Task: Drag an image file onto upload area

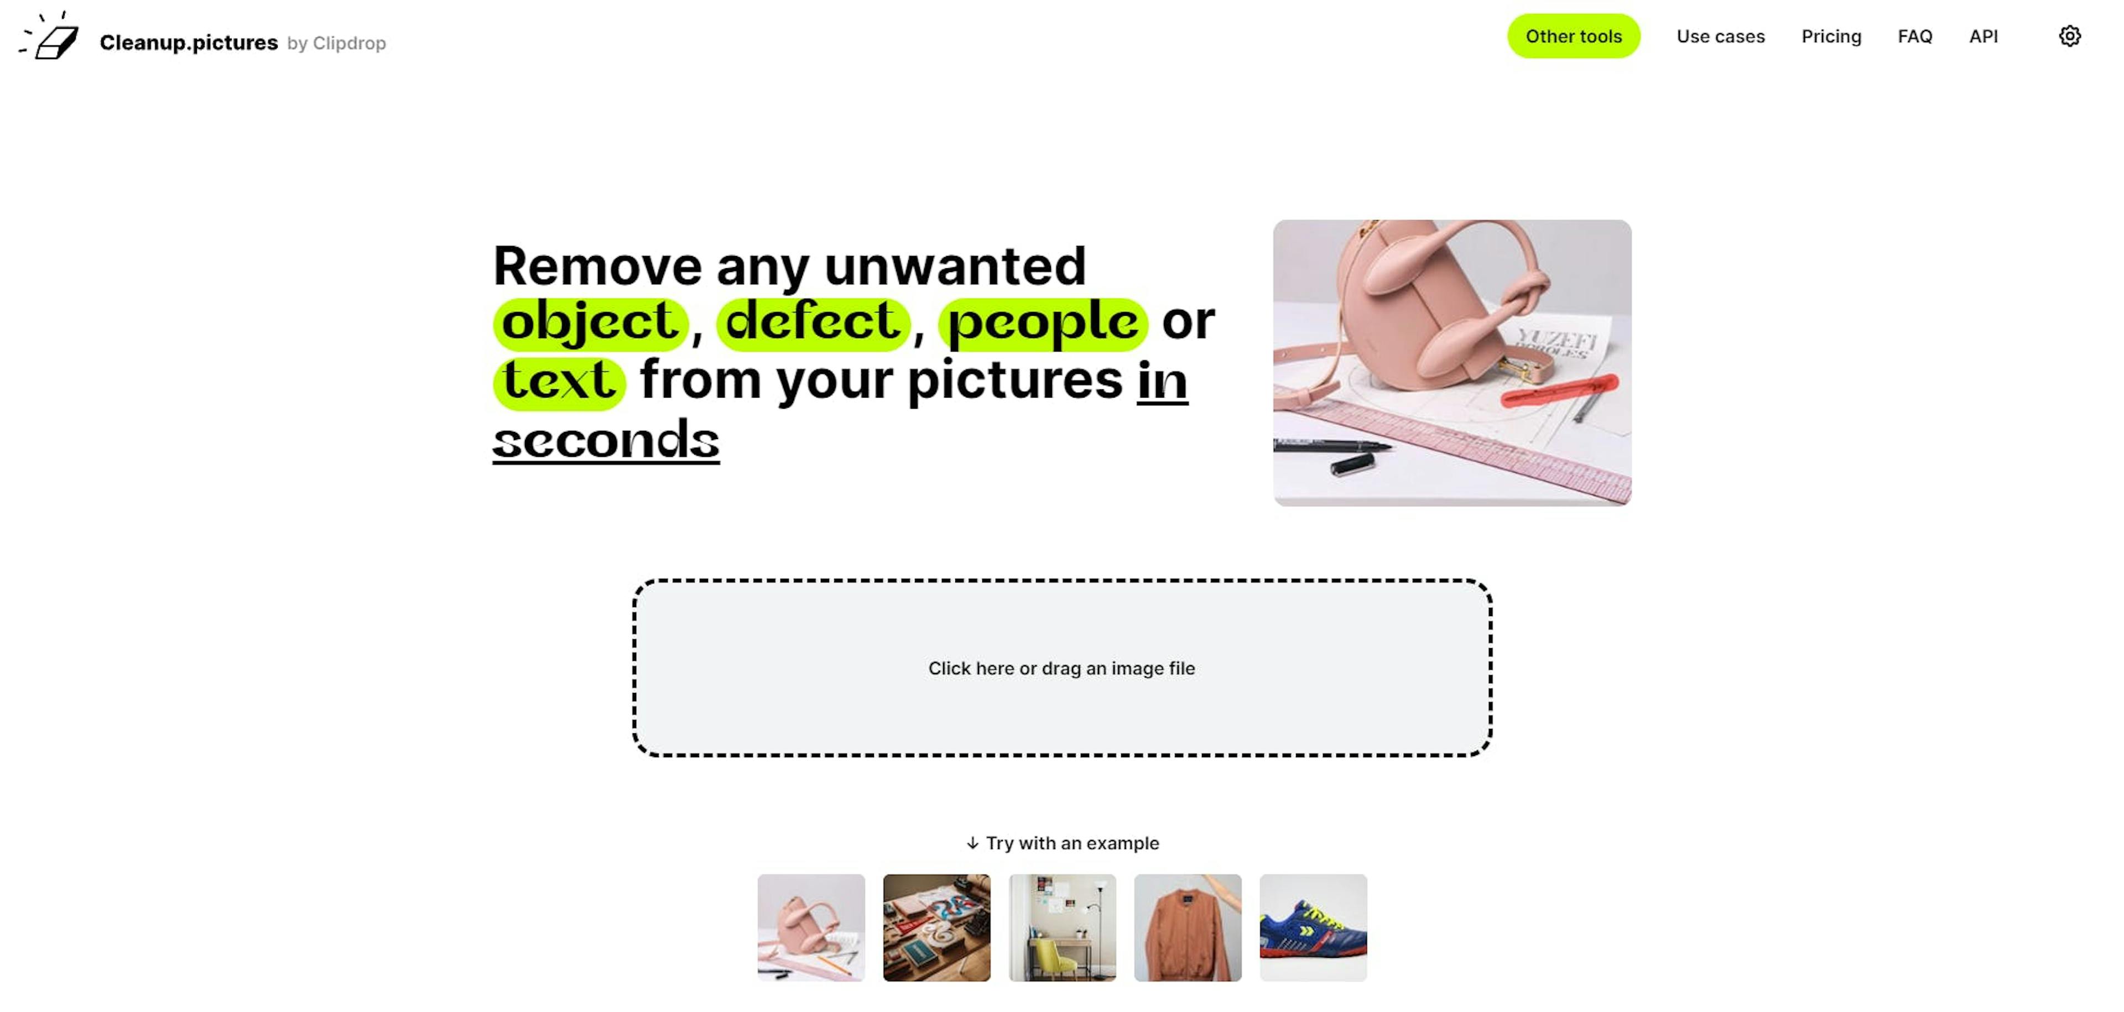Action: 1062,668
